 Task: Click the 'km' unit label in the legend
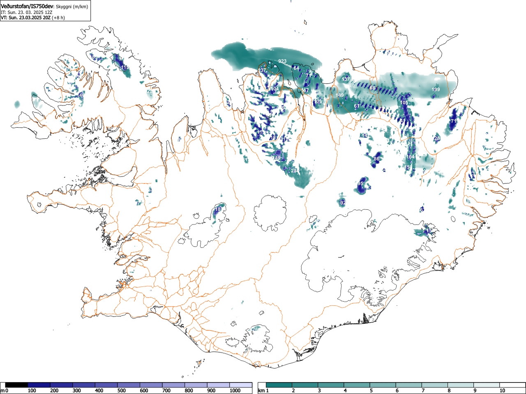(x=261, y=391)
